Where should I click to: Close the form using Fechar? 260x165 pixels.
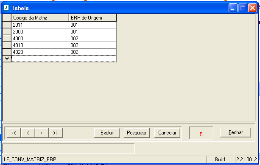coord(235,132)
